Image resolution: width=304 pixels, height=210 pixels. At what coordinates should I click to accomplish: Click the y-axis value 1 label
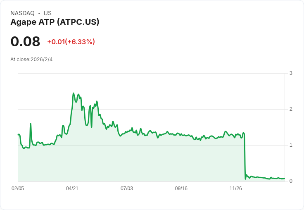[x=291, y=145]
